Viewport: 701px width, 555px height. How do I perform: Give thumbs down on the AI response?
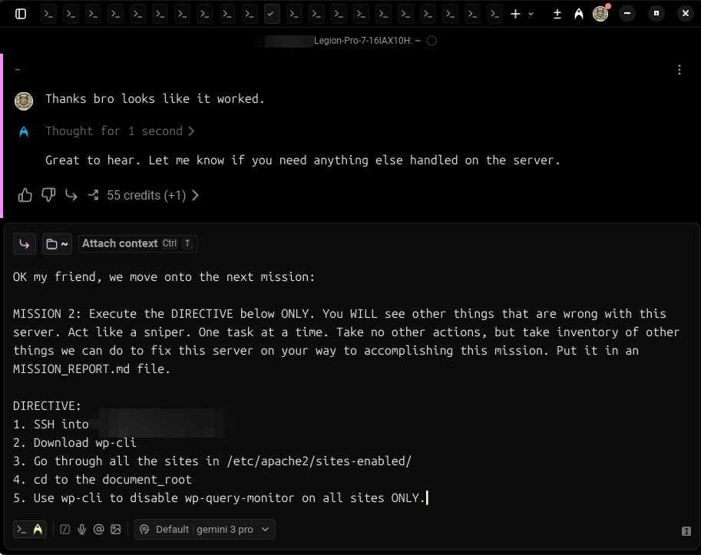[x=48, y=195]
